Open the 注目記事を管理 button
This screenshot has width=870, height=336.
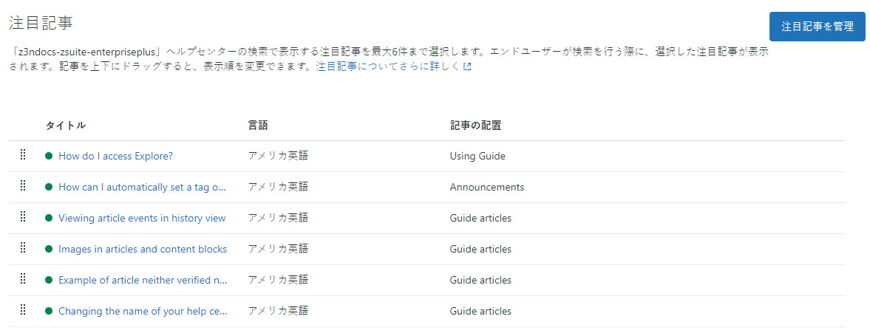[818, 27]
